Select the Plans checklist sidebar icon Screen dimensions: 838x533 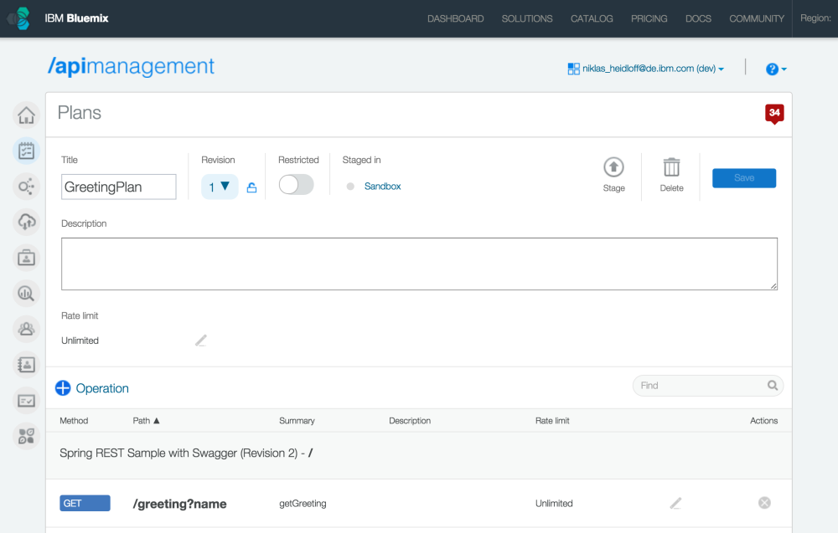26,151
